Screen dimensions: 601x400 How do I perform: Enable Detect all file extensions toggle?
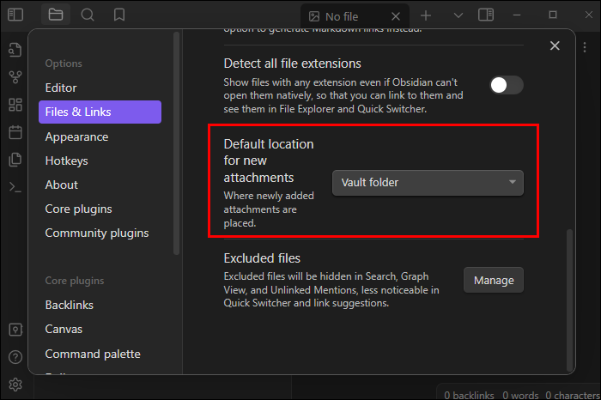tap(506, 84)
